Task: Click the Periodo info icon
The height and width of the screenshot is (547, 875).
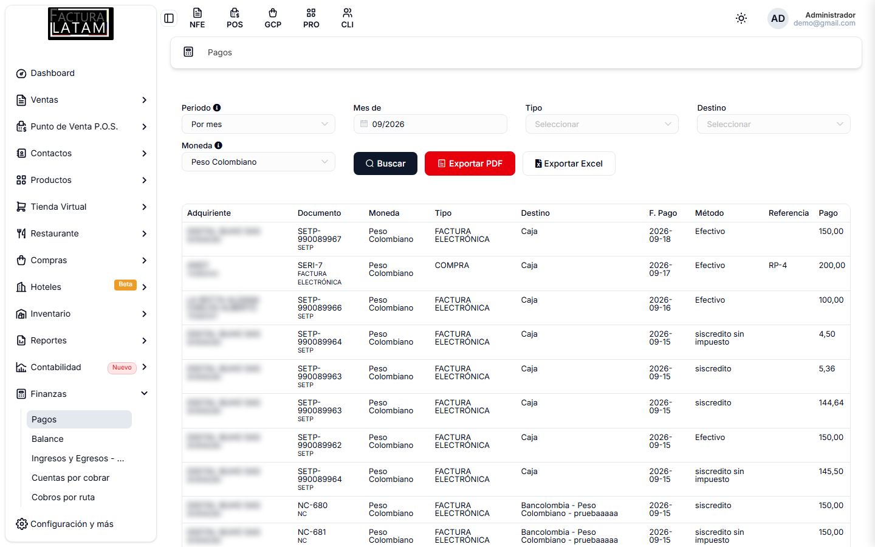Action: [217, 108]
